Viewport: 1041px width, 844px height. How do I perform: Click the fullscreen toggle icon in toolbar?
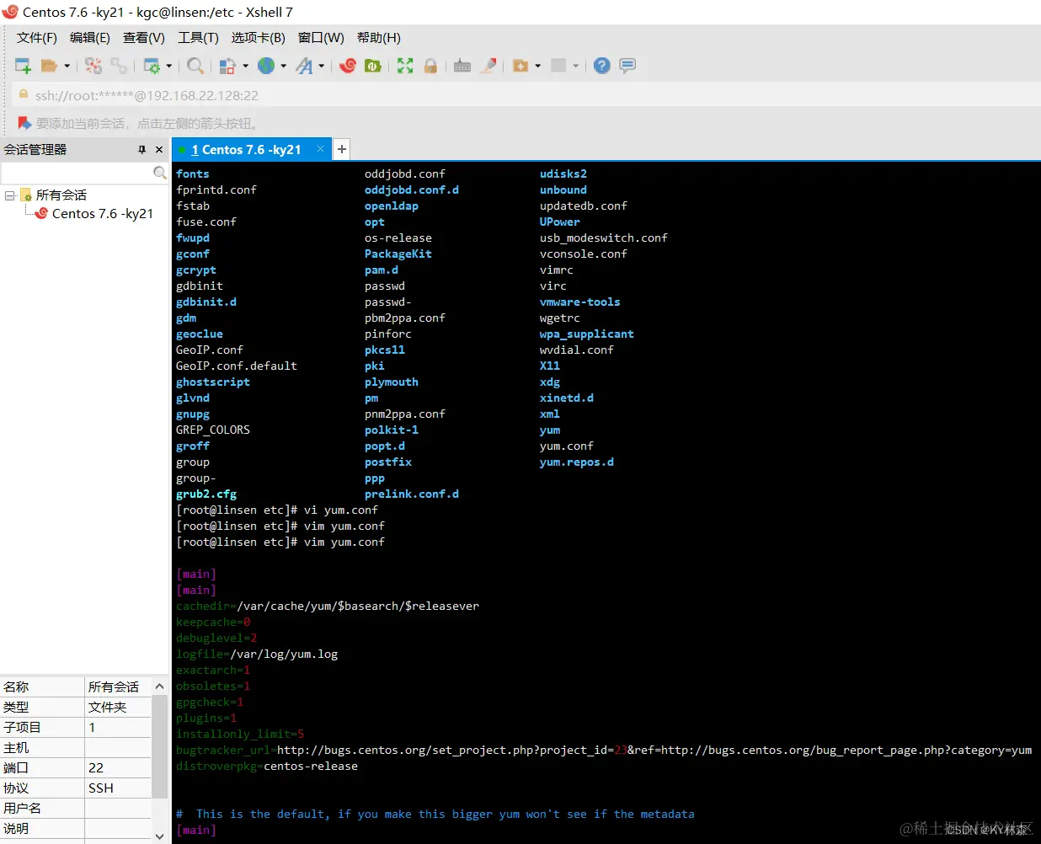[405, 66]
